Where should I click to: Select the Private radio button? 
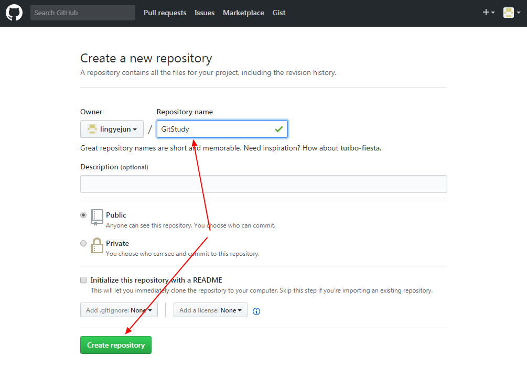pyautogui.click(x=83, y=243)
